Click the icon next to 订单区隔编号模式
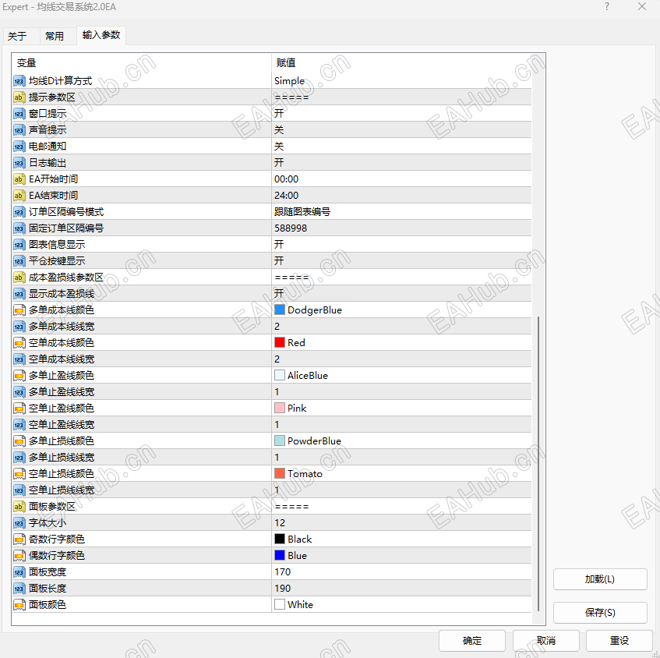 coord(19,212)
